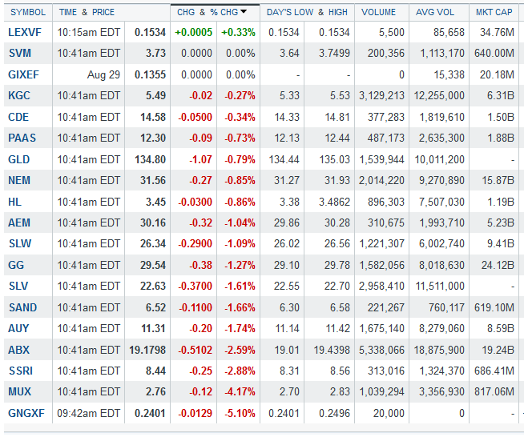Select ABX average volume 18,875,900

pos(439,350)
